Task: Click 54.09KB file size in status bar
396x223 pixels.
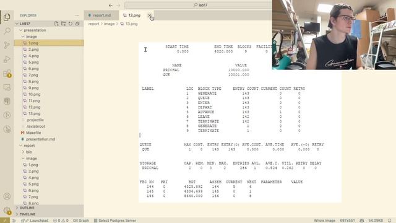Action: tap(376, 221)
